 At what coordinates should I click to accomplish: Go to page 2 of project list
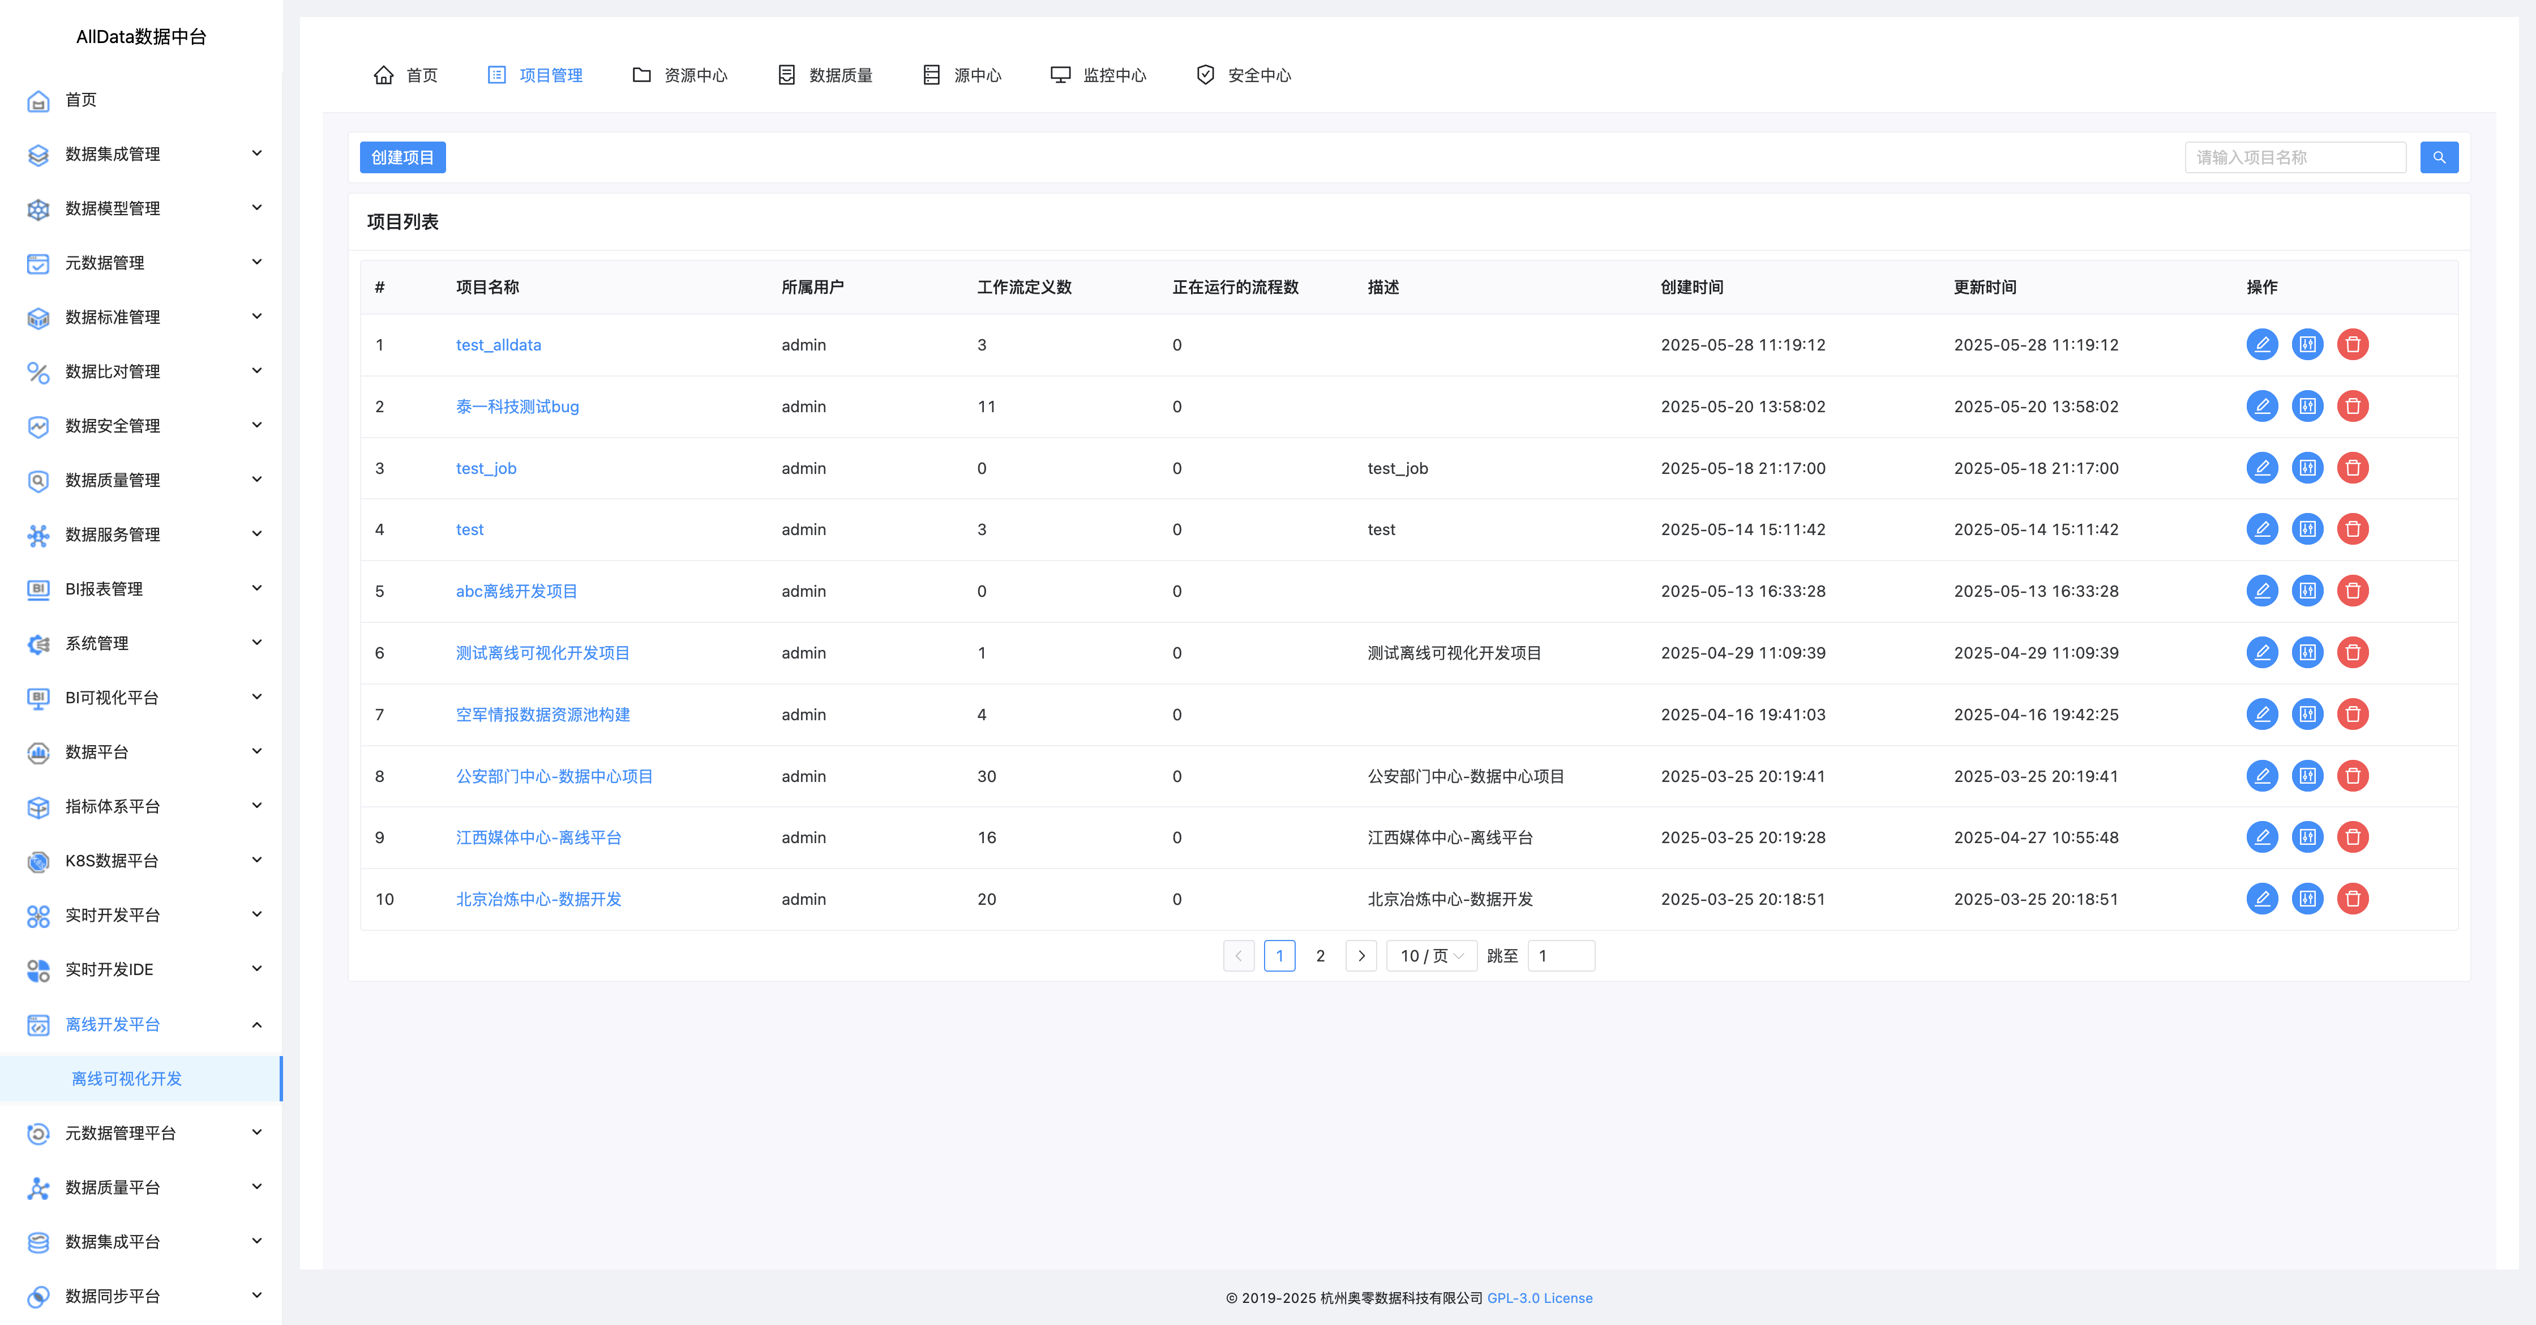click(1320, 956)
